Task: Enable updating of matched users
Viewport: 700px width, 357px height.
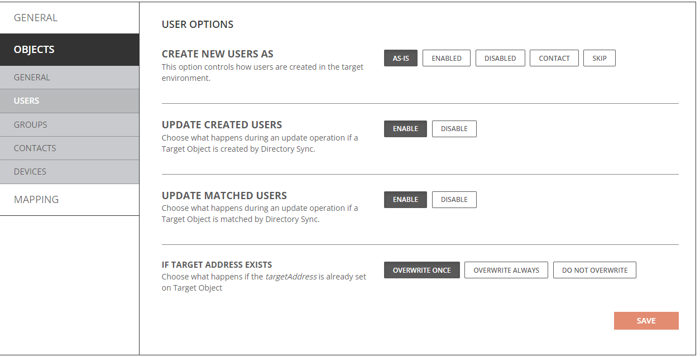Action: (x=405, y=199)
